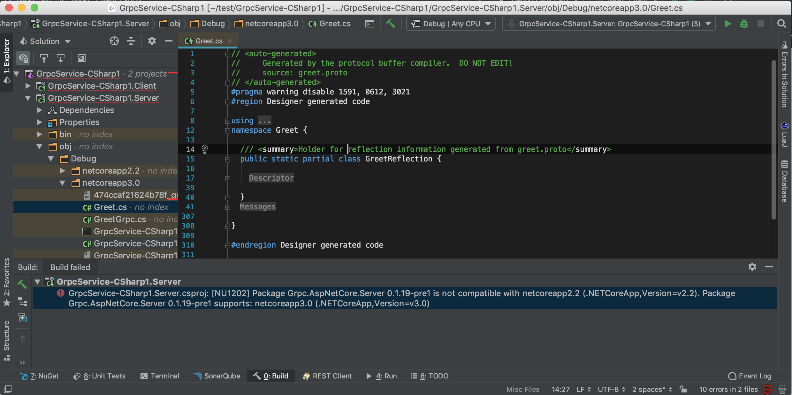This screenshot has width=792, height=395.
Task: Open the Event Log
Action: (x=750, y=376)
